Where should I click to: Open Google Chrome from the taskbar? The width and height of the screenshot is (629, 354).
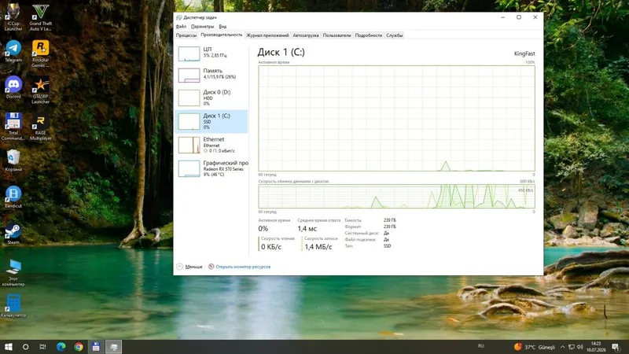tap(79, 347)
